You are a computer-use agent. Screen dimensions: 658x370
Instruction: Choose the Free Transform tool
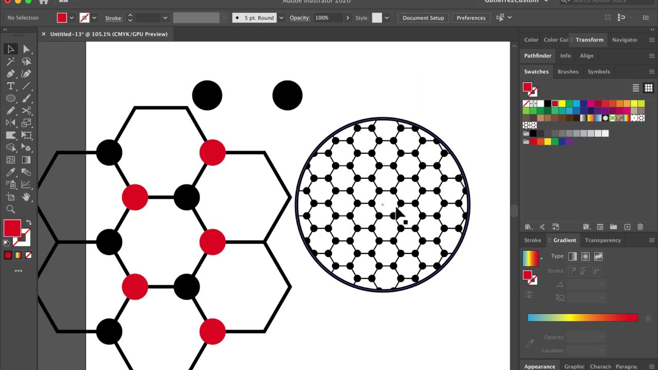pyautogui.click(x=26, y=135)
